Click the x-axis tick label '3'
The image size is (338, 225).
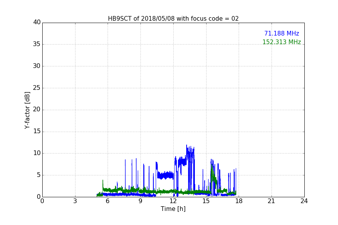75,201
